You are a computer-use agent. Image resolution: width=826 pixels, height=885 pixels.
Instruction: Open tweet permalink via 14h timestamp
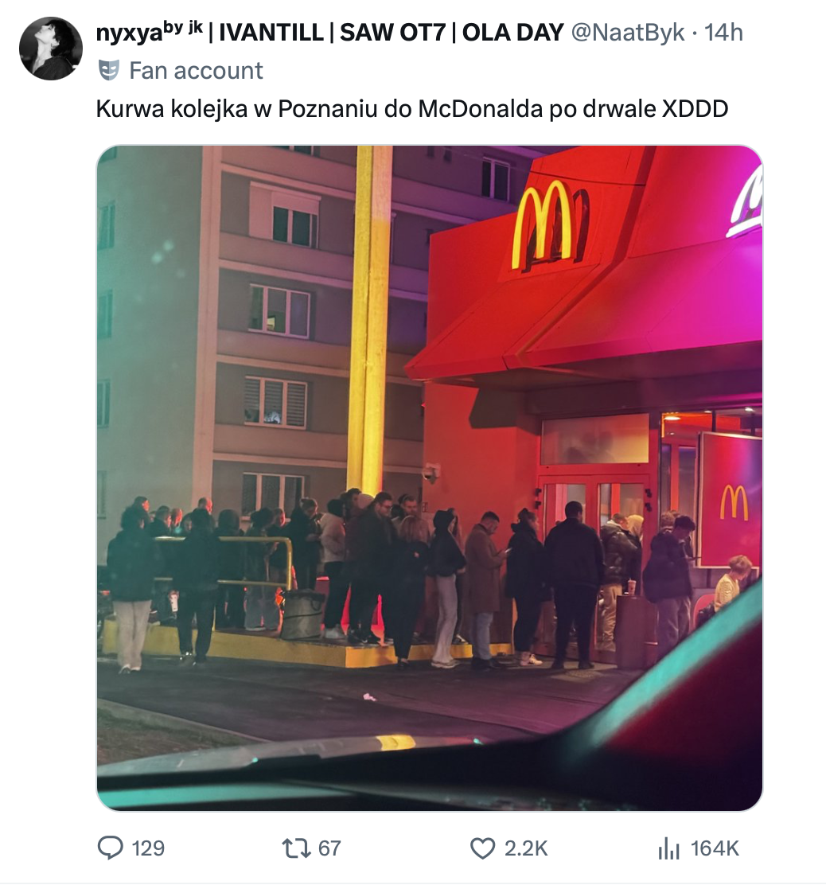coord(724,33)
